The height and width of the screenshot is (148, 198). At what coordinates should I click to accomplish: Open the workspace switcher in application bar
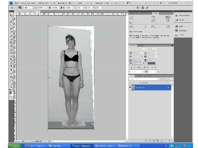click(x=175, y=3)
